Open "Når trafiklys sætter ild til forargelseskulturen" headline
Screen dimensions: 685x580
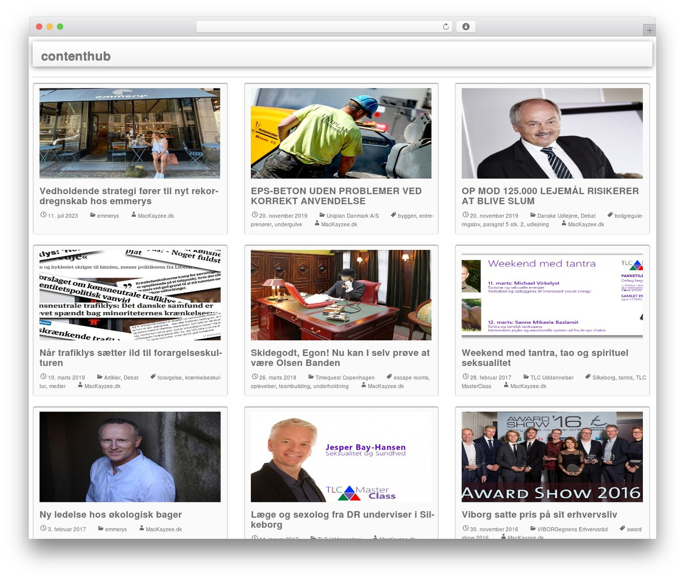click(x=131, y=357)
